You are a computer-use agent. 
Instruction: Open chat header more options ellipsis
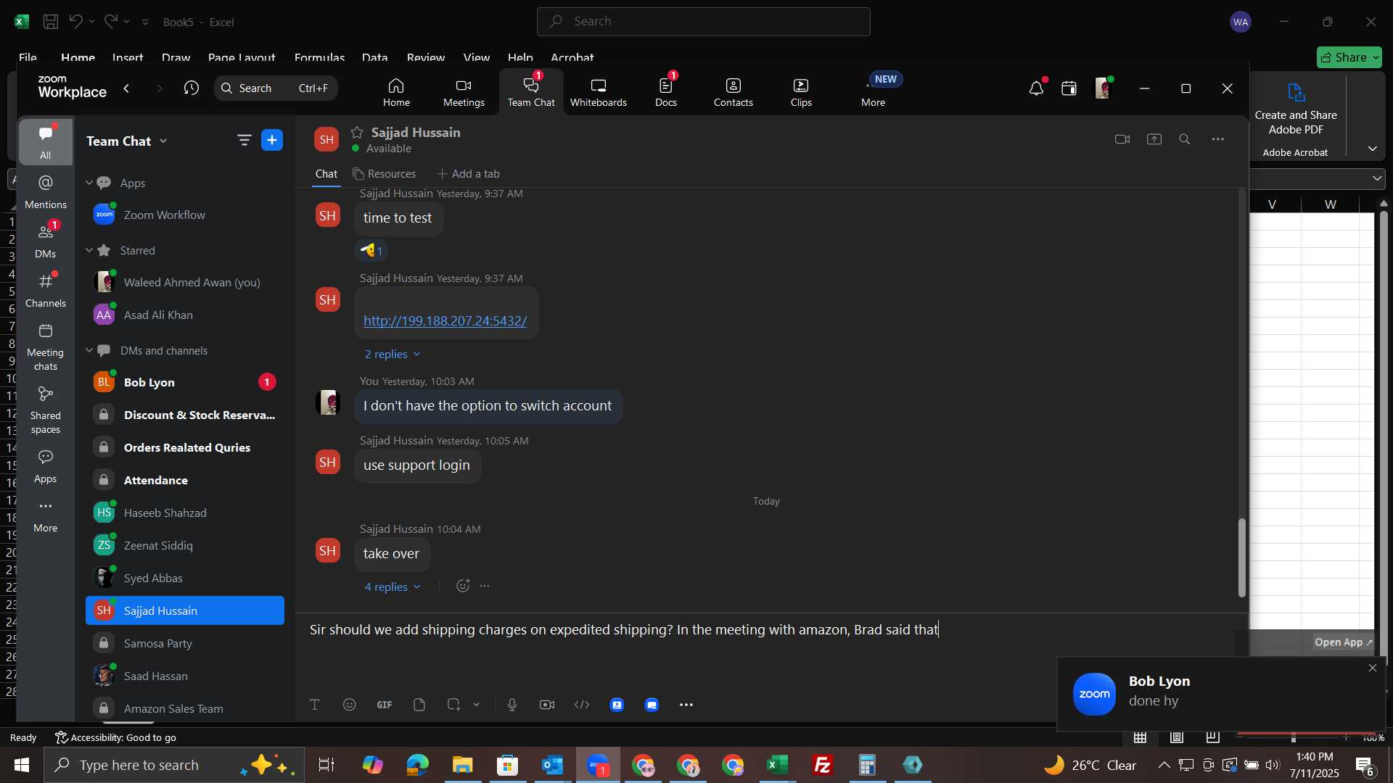(1218, 139)
